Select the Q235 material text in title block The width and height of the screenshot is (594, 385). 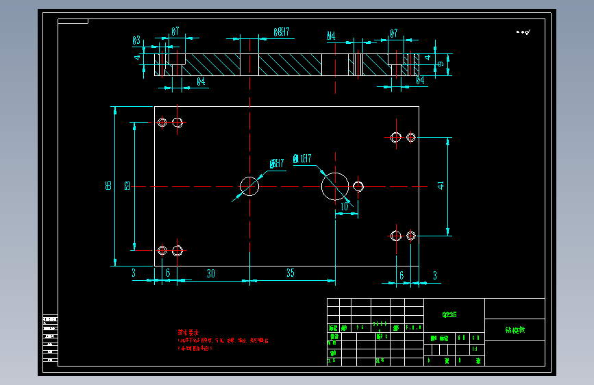coord(449,314)
